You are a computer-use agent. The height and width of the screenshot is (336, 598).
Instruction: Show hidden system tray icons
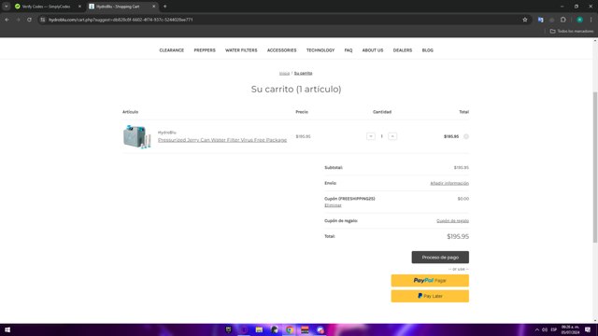pos(537,329)
